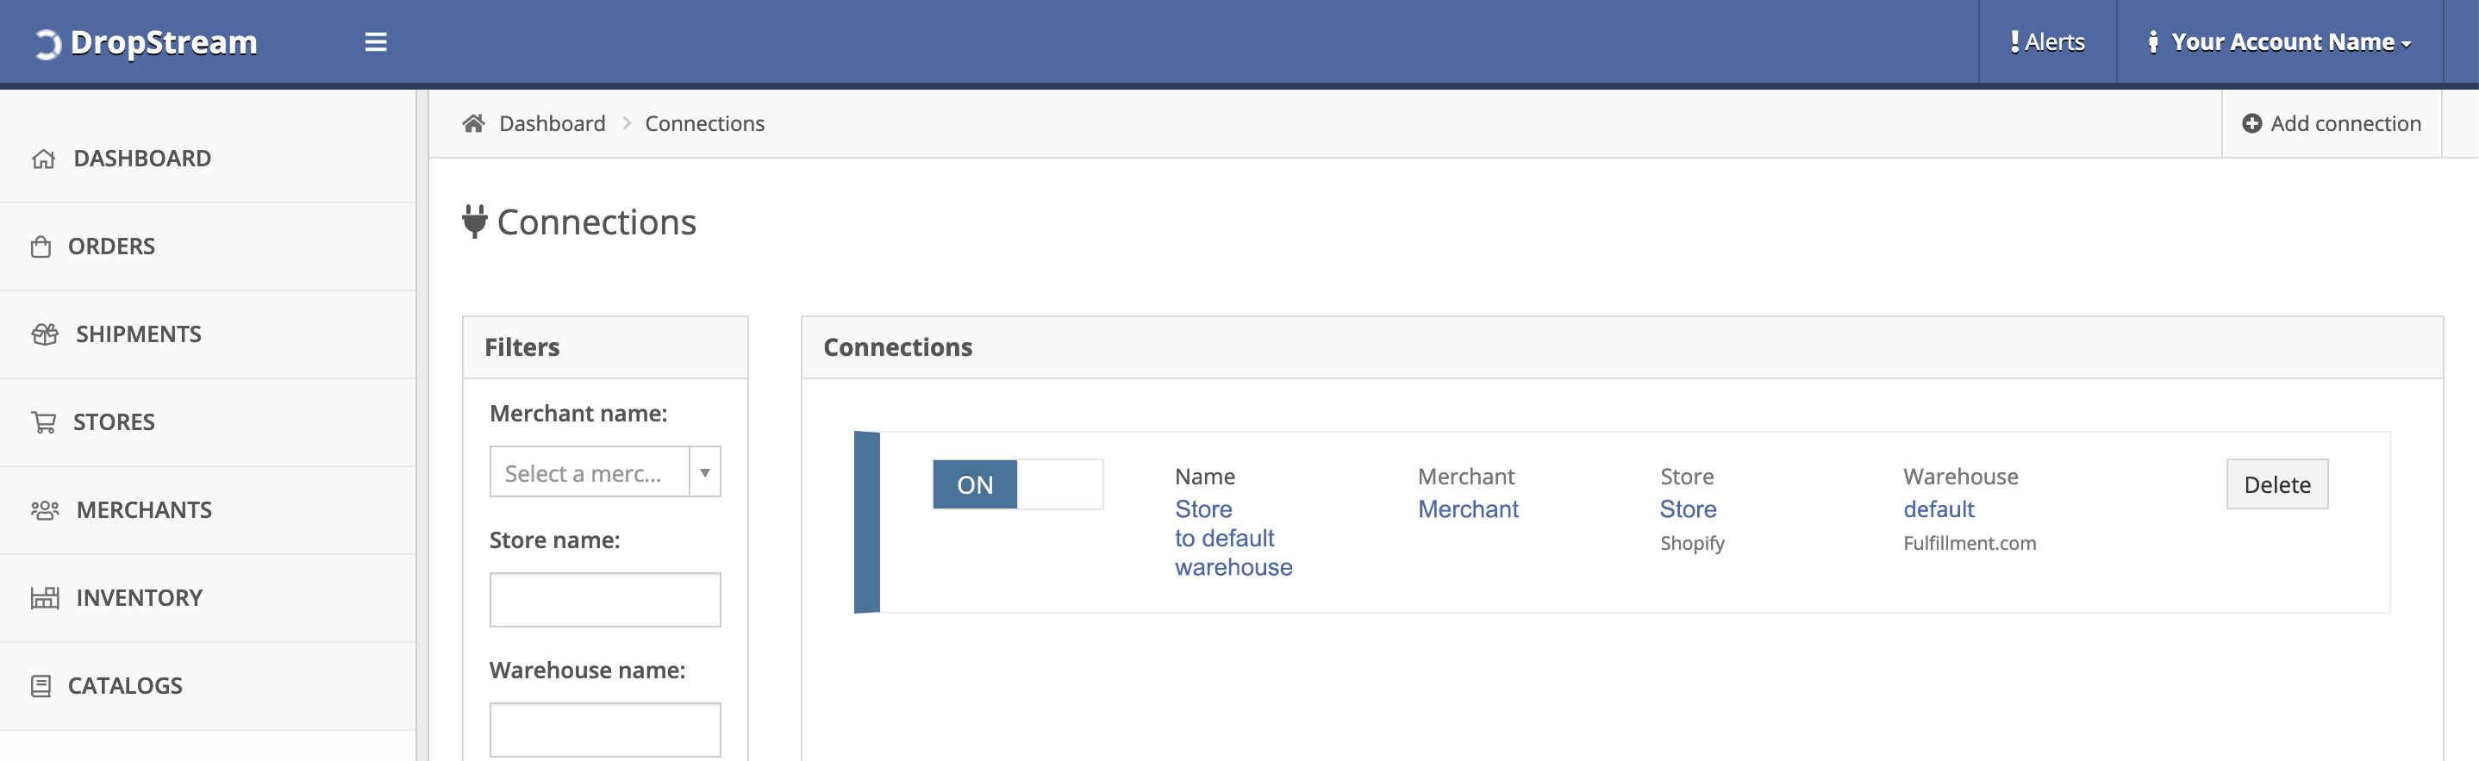
Task: Go to the Dashboard breadcrumb link
Action: pyautogui.click(x=552, y=123)
